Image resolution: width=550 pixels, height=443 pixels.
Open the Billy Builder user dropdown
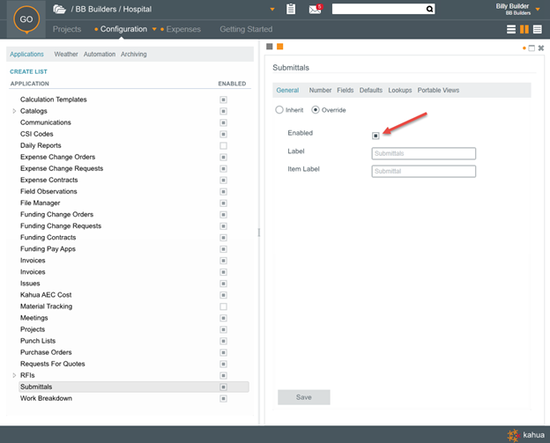[x=538, y=10]
